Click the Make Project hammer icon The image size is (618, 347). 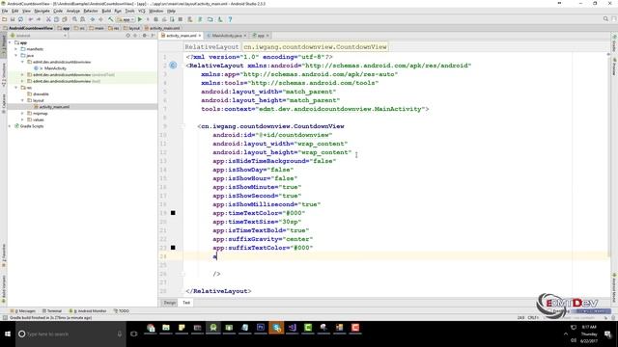point(111,19)
